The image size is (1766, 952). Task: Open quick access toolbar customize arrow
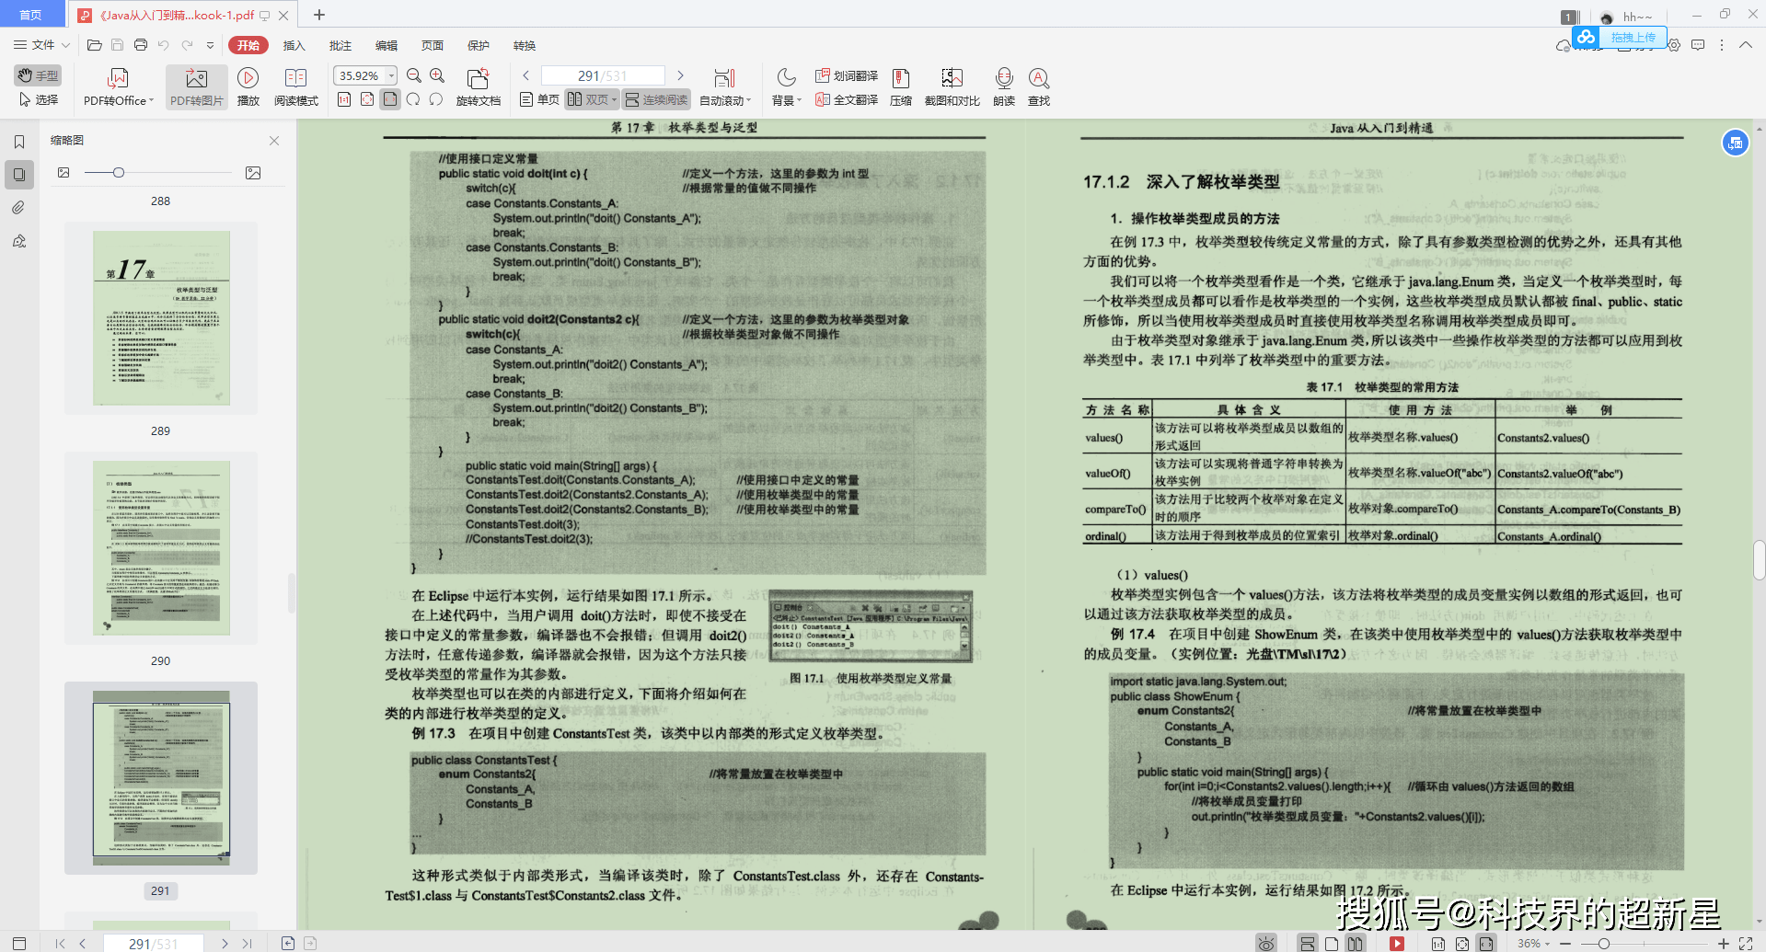coord(210,45)
